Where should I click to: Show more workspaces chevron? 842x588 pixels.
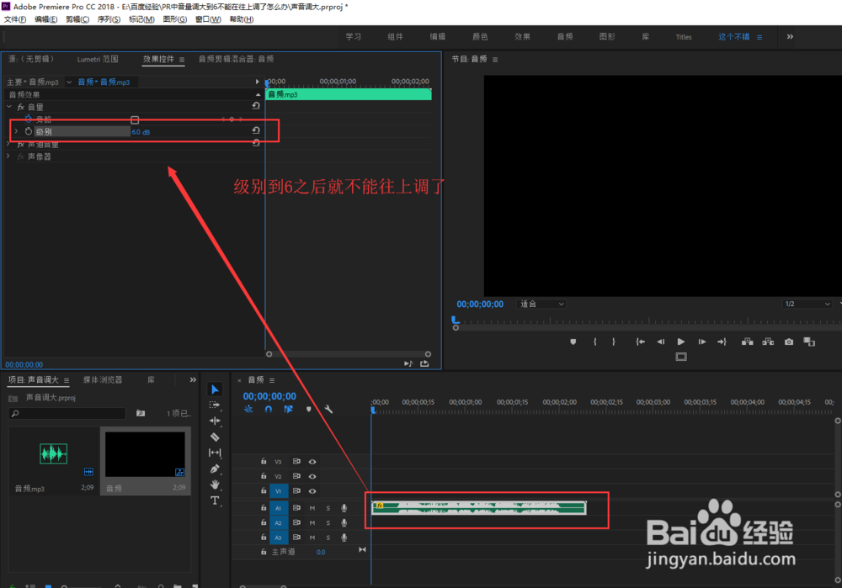click(790, 36)
